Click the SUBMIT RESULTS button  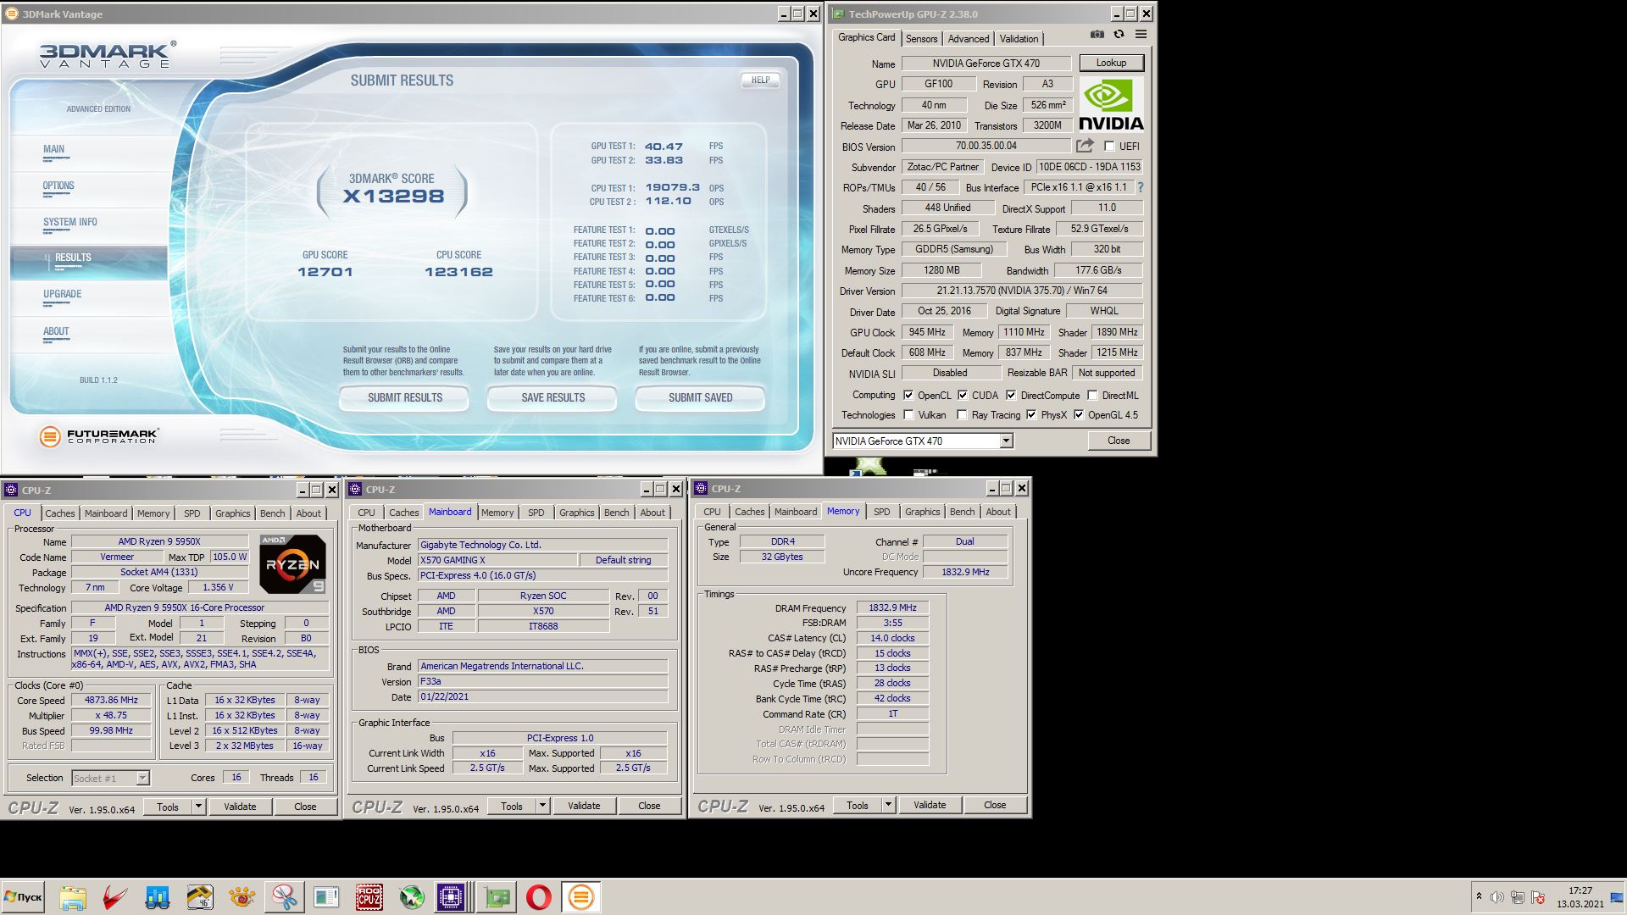pos(405,397)
